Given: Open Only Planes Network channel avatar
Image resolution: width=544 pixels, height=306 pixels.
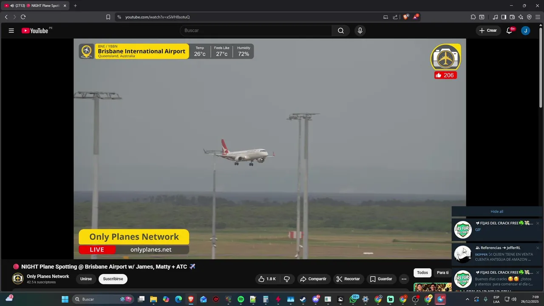Looking at the screenshot, I should click(18, 279).
